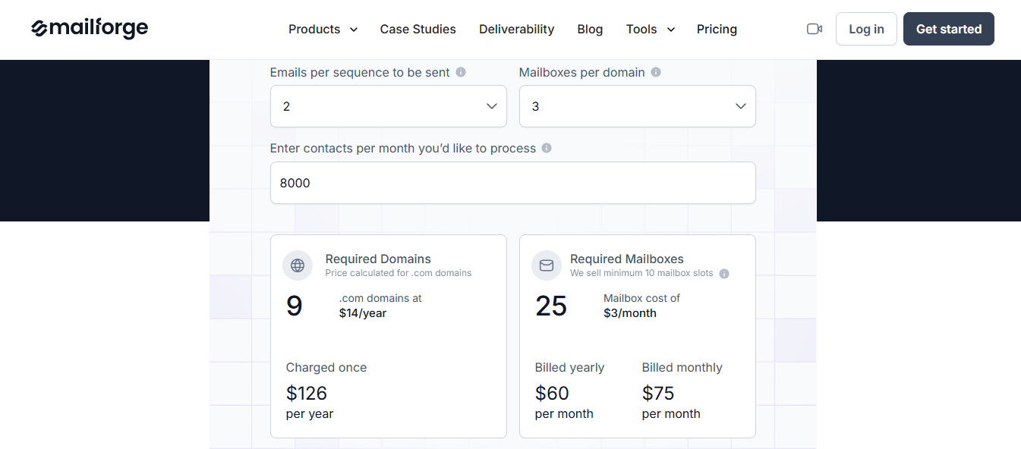
Task: Click info icon beside Emails per sequence
Action: tap(461, 72)
